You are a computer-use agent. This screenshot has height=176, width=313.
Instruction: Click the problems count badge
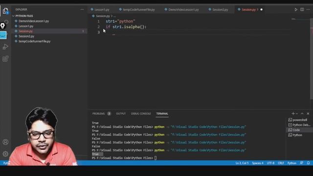pyautogui.click(x=109, y=113)
